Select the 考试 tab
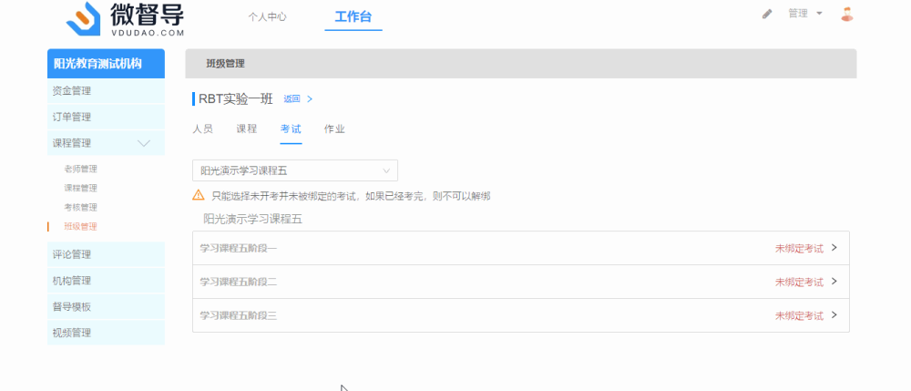Image resolution: width=911 pixels, height=391 pixels. [291, 129]
